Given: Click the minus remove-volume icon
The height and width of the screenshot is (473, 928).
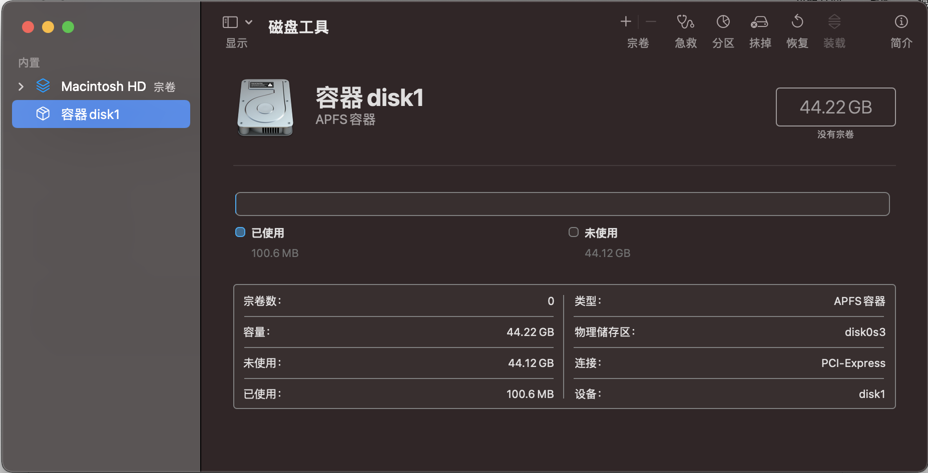Looking at the screenshot, I should (651, 21).
